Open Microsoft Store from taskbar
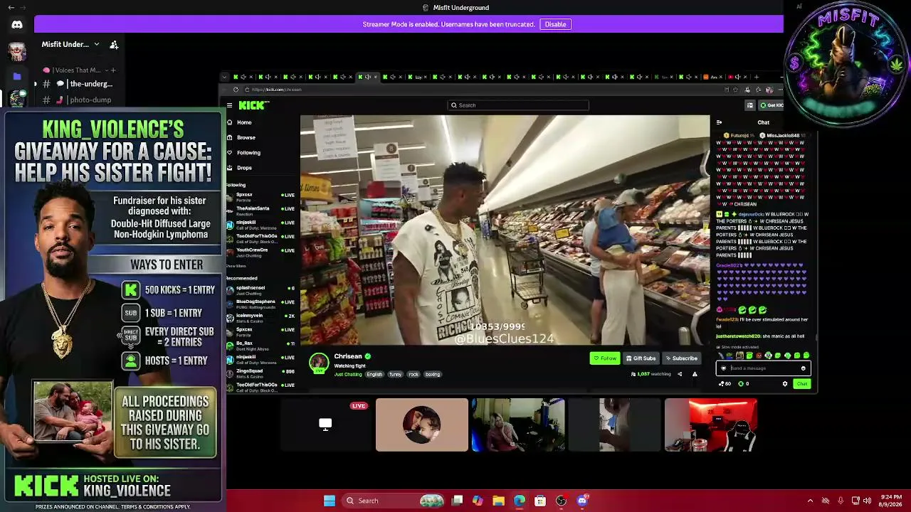 [x=540, y=501]
